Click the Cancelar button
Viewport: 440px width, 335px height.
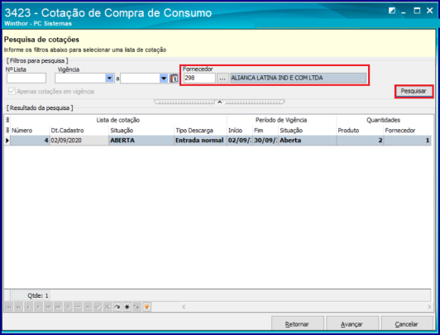pyautogui.click(x=407, y=324)
